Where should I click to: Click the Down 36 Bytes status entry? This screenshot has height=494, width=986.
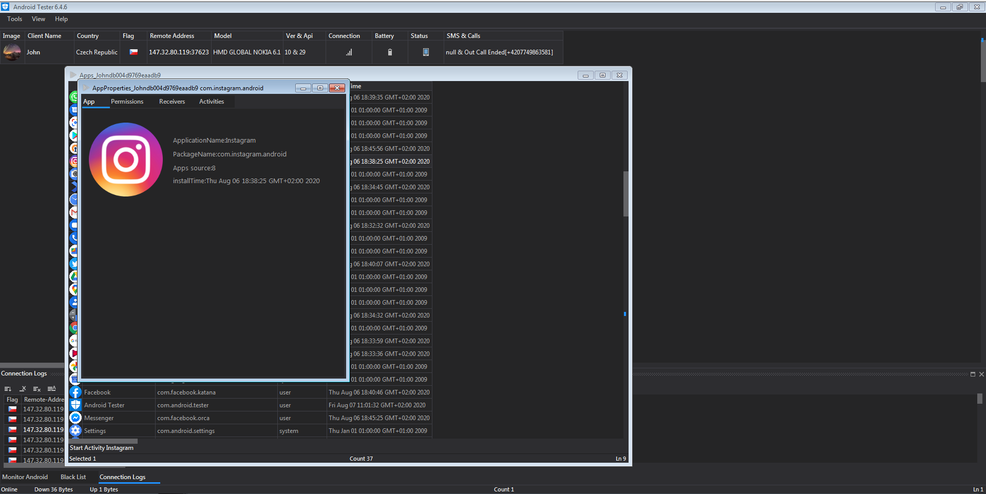point(53,489)
